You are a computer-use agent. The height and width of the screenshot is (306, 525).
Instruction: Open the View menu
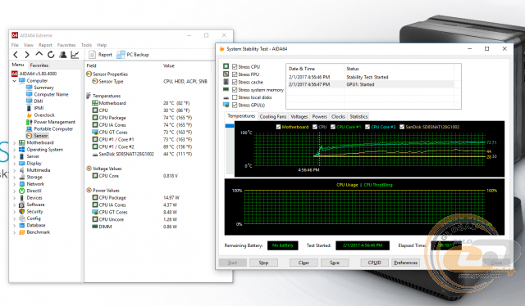pyautogui.click(x=29, y=45)
